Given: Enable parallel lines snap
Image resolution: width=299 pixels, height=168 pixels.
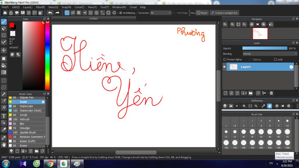Looking at the screenshot, I should coord(73,13).
